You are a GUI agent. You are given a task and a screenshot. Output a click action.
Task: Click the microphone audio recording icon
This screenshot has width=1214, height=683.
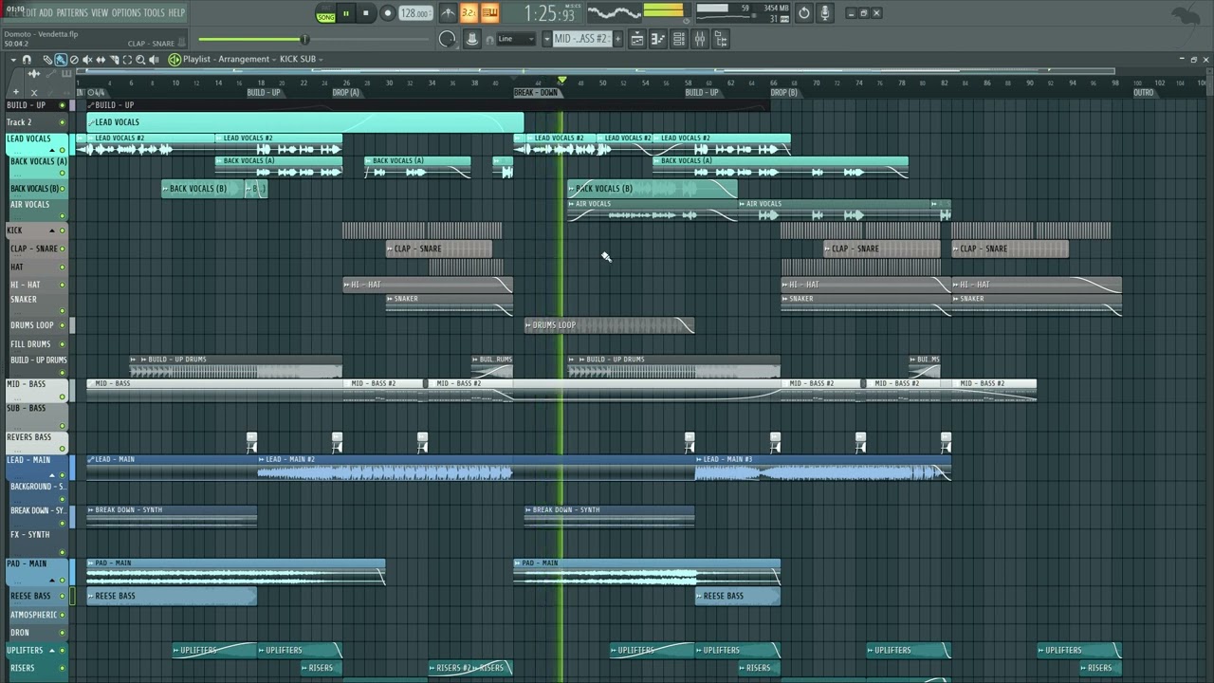[x=825, y=13]
